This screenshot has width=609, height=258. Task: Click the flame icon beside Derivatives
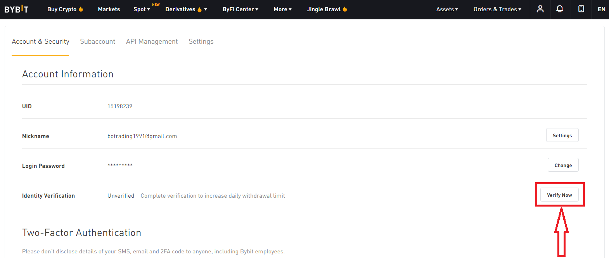199,10
